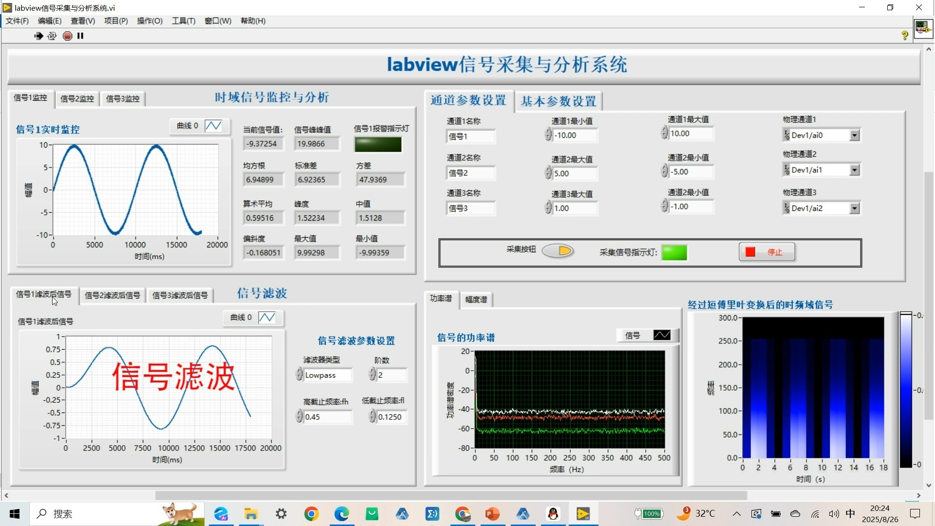Open Microsoft Edge from taskbar
935x526 pixels.
(341, 514)
